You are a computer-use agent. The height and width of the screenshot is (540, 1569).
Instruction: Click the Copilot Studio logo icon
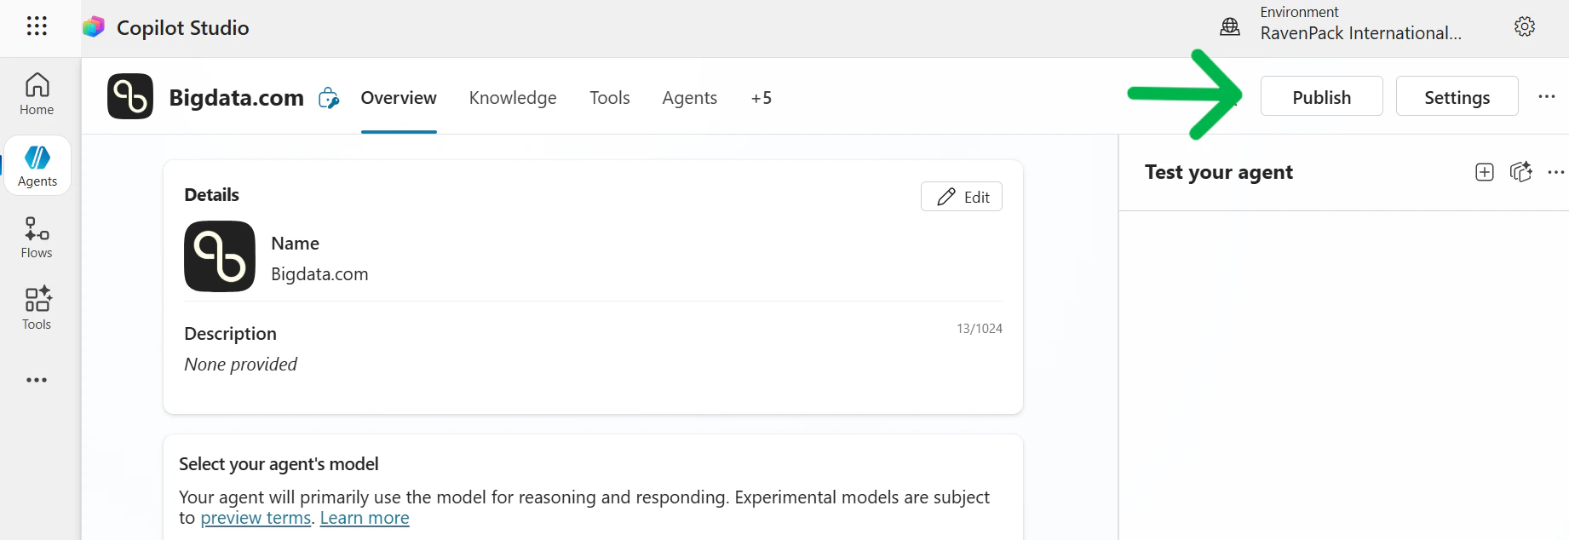click(x=94, y=27)
